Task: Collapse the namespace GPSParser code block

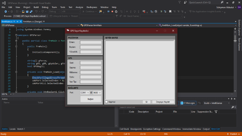Action: tap(16, 35)
